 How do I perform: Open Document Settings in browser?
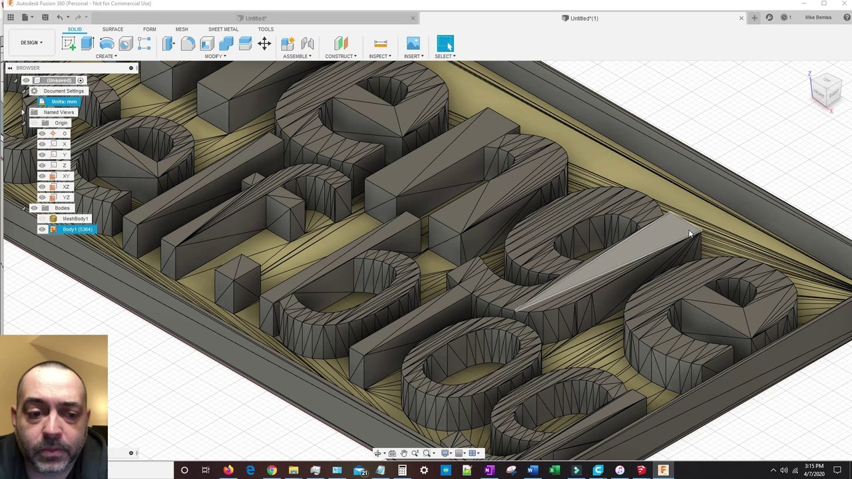click(x=63, y=91)
